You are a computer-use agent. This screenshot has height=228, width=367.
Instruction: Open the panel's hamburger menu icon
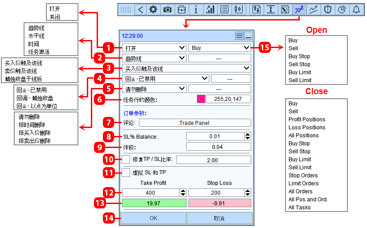tap(239, 36)
